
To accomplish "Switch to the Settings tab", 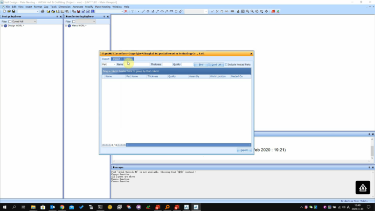I will coord(128,59).
